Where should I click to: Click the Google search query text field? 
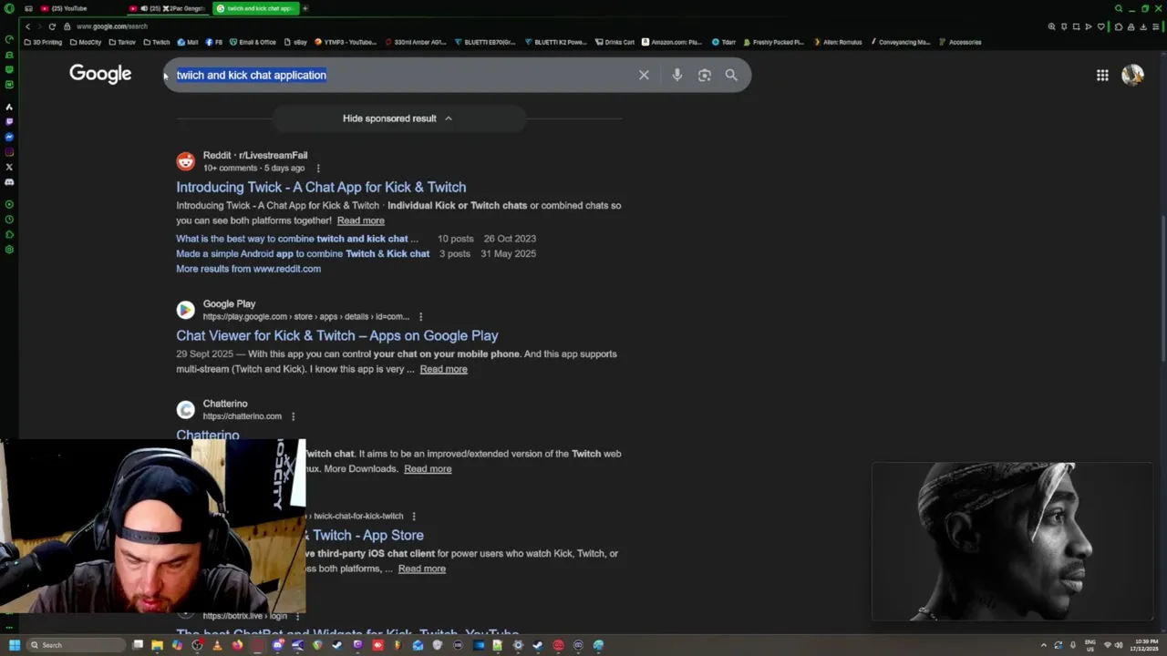pyautogui.click(x=401, y=75)
